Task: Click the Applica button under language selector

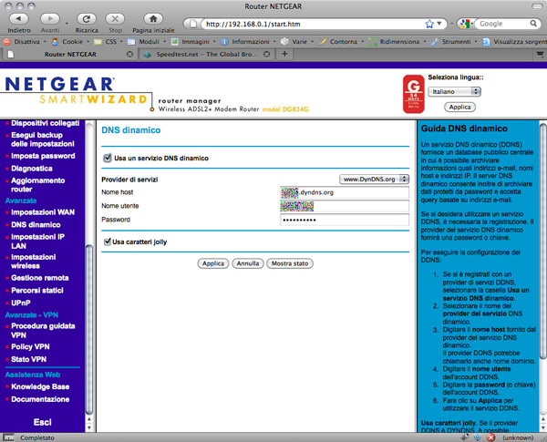Action: (459, 108)
